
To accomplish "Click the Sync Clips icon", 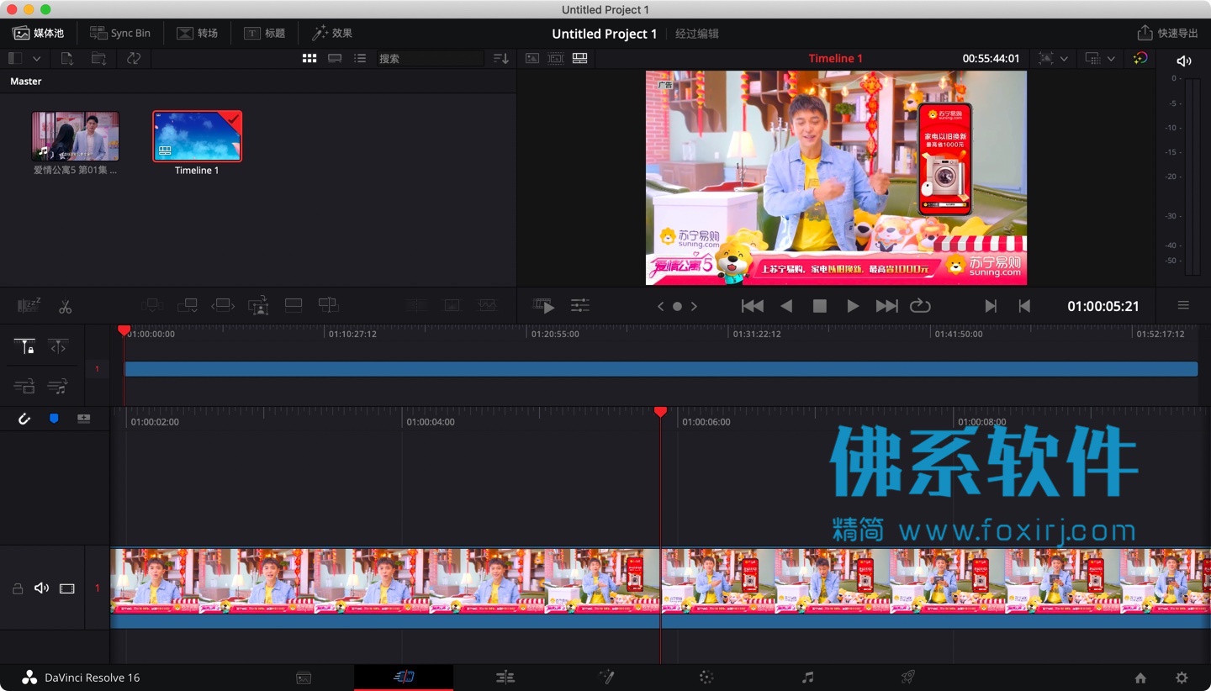I will (x=134, y=58).
